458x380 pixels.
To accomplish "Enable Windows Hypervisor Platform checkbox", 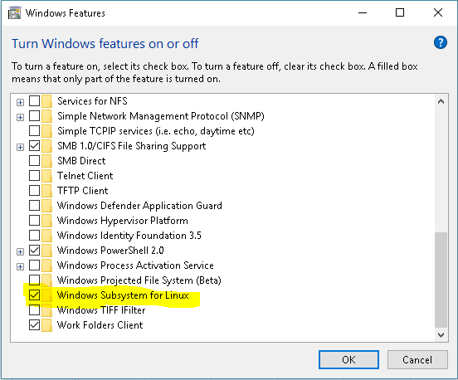I will [35, 221].
